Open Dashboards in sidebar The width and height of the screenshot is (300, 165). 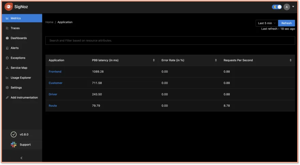click(22, 38)
